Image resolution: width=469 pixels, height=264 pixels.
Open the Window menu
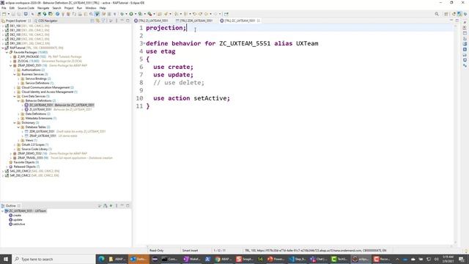[x=91, y=8]
